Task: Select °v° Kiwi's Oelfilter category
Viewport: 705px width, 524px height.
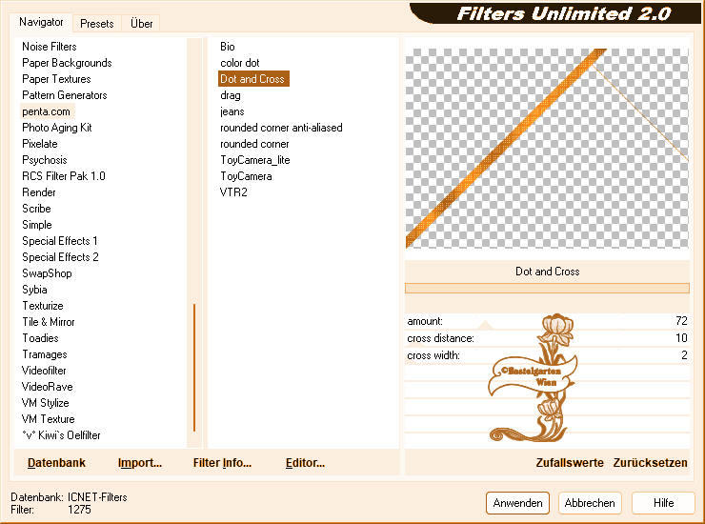Action: [x=61, y=435]
